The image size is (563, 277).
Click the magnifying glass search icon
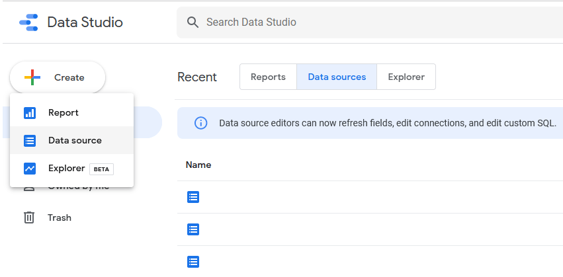[193, 22]
